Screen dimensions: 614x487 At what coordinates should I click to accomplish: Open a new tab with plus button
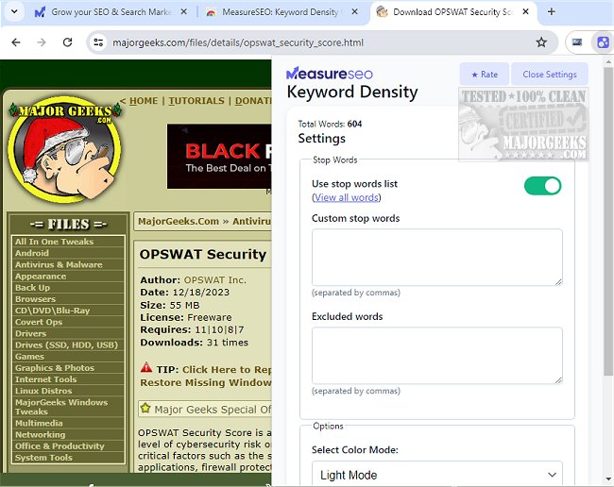pos(552,11)
